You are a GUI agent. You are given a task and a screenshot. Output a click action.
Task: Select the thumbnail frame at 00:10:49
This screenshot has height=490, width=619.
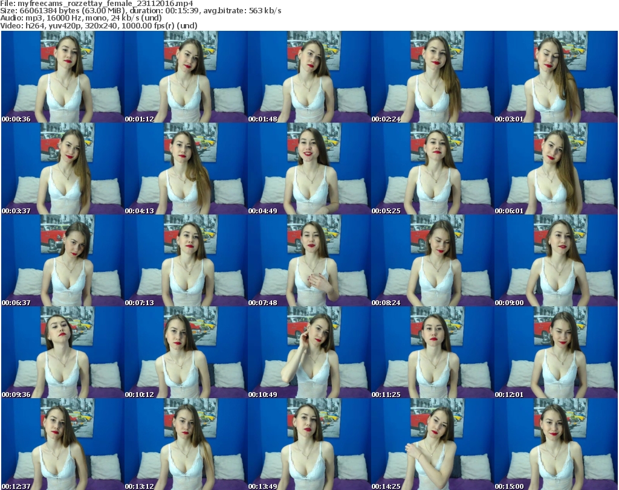coord(309,353)
